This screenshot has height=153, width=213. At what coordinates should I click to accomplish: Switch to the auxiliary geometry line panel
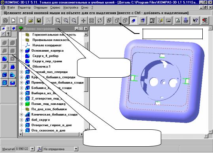[3, 34]
